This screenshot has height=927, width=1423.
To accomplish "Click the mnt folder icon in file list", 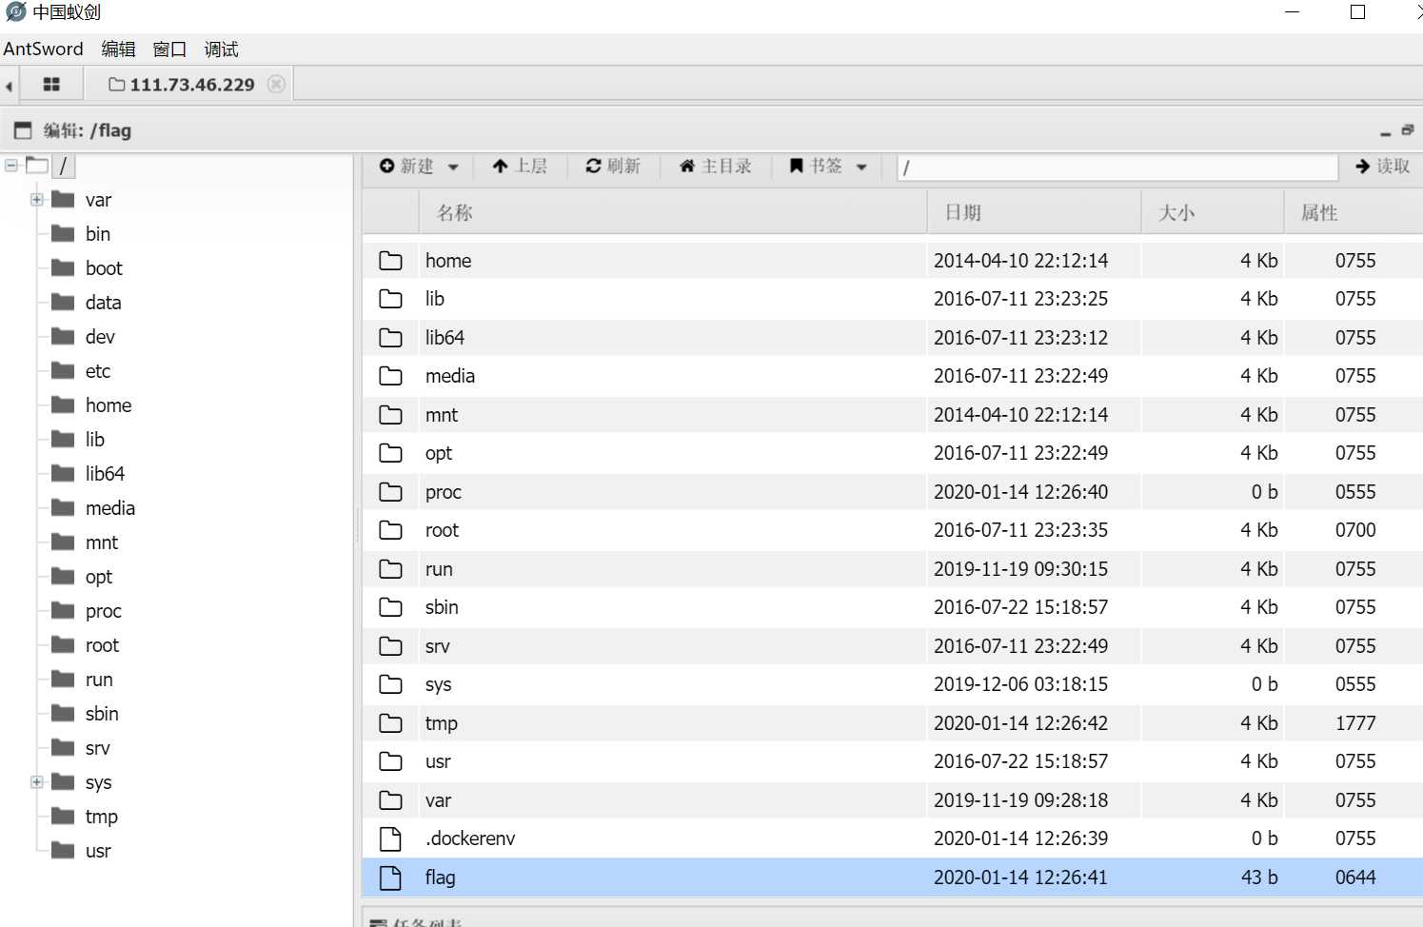I will pos(390,415).
